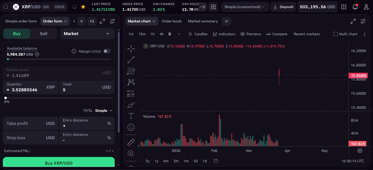The image size is (373, 170).
Task: Select the brush drawing tool
Action: (131, 105)
